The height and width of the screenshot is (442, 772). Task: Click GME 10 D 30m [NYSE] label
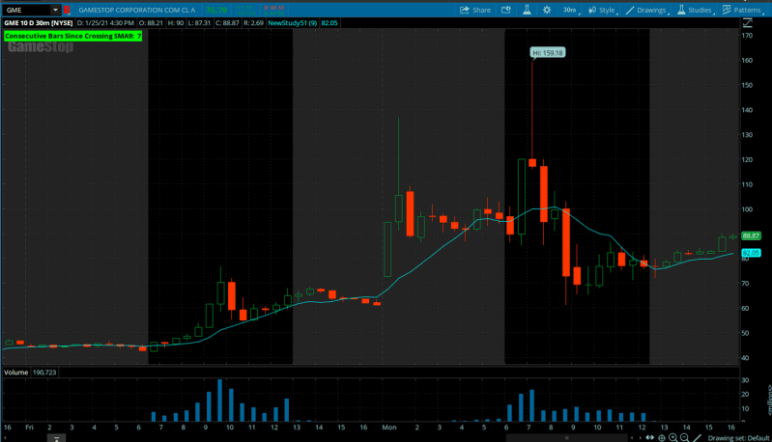pyautogui.click(x=39, y=23)
